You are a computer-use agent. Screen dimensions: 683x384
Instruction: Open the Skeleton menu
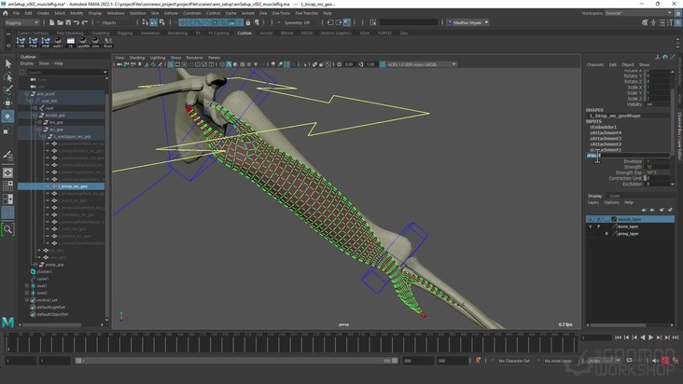138,13
